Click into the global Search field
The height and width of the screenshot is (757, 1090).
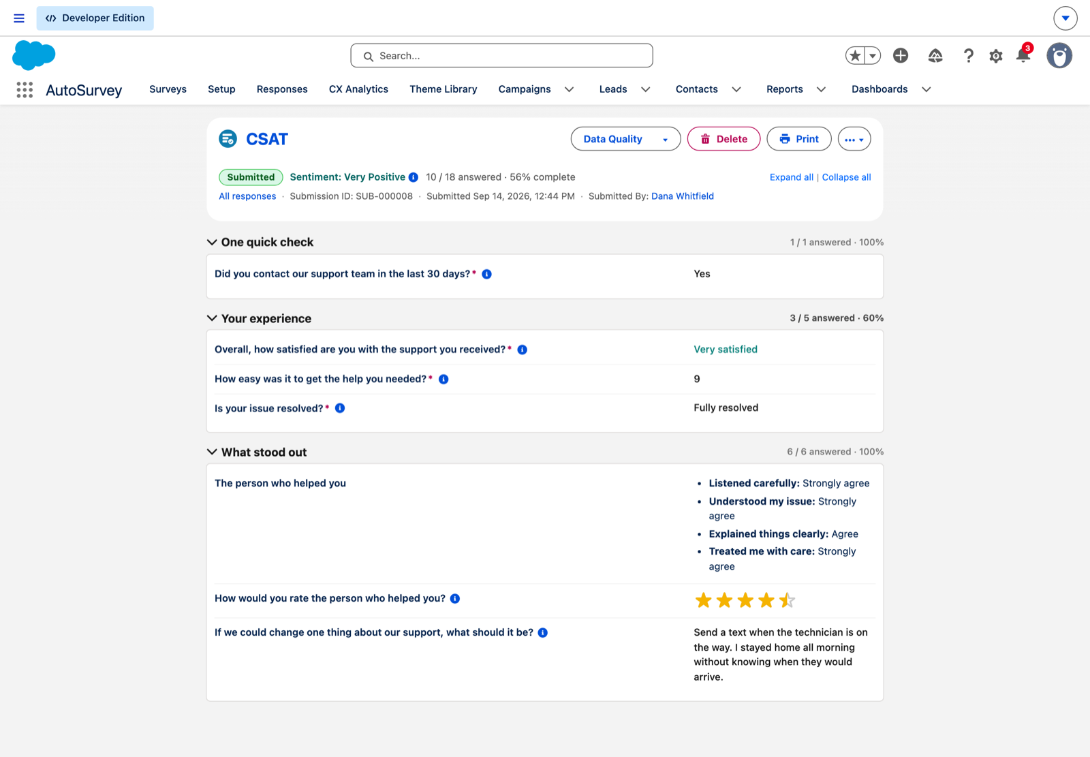click(x=502, y=56)
